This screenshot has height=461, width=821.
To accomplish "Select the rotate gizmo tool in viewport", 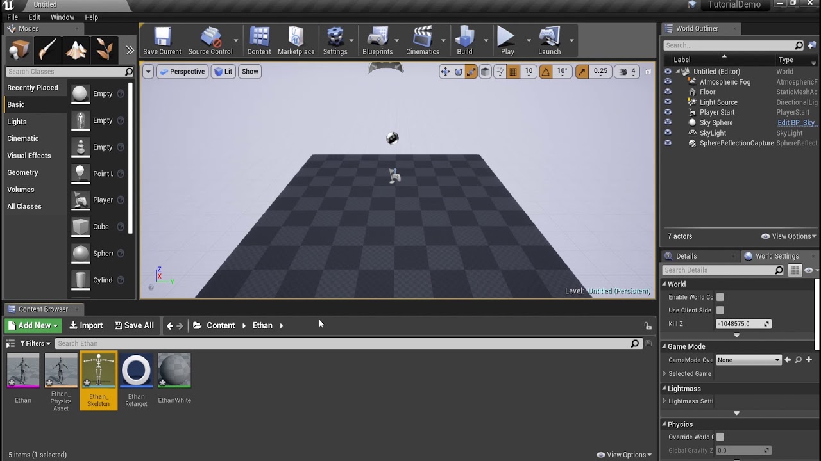I will (x=458, y=72).
